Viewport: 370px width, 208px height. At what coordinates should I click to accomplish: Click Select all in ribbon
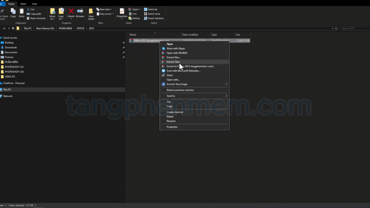click(x=151, y=9)
